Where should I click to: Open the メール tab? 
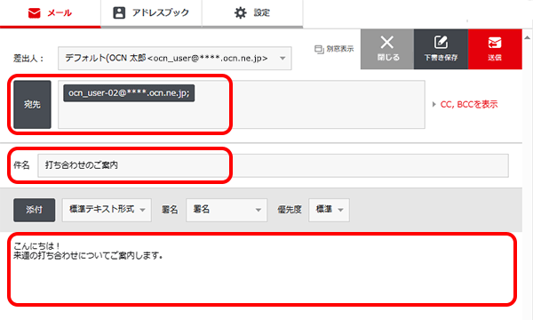pos(50,13)
